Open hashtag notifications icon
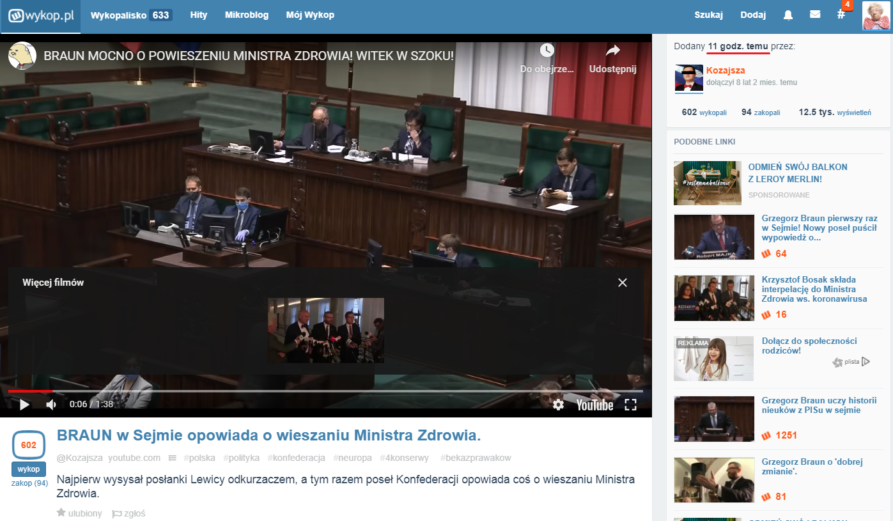 (x=841, y=14)
